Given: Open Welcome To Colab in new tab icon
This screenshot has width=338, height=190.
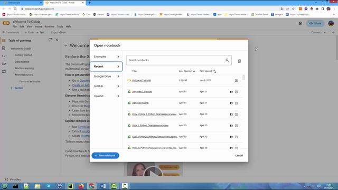Looking at the screenshot, I should click(236, 80).
